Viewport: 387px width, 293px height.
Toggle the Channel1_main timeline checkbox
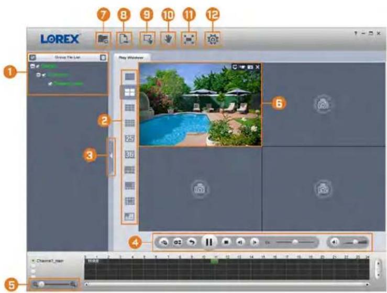tap(33, 261)
